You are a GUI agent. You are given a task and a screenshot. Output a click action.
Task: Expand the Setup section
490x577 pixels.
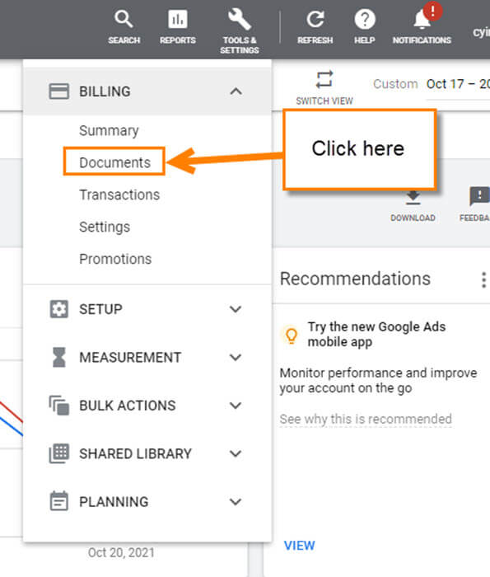(x=147, y=309)
